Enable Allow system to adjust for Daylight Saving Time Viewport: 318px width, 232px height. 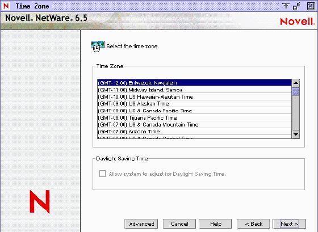[x=102, y=174]
